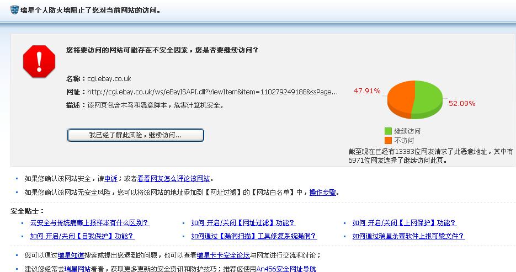Click the 继续访问 legend label

pos(407,131)
